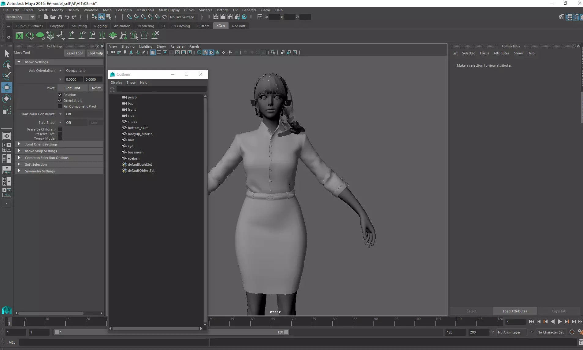The width and height of the screenshot is (583, 350).
Task: Enable the Preserve UVs checkbox
Action: [x=60, y=134]
